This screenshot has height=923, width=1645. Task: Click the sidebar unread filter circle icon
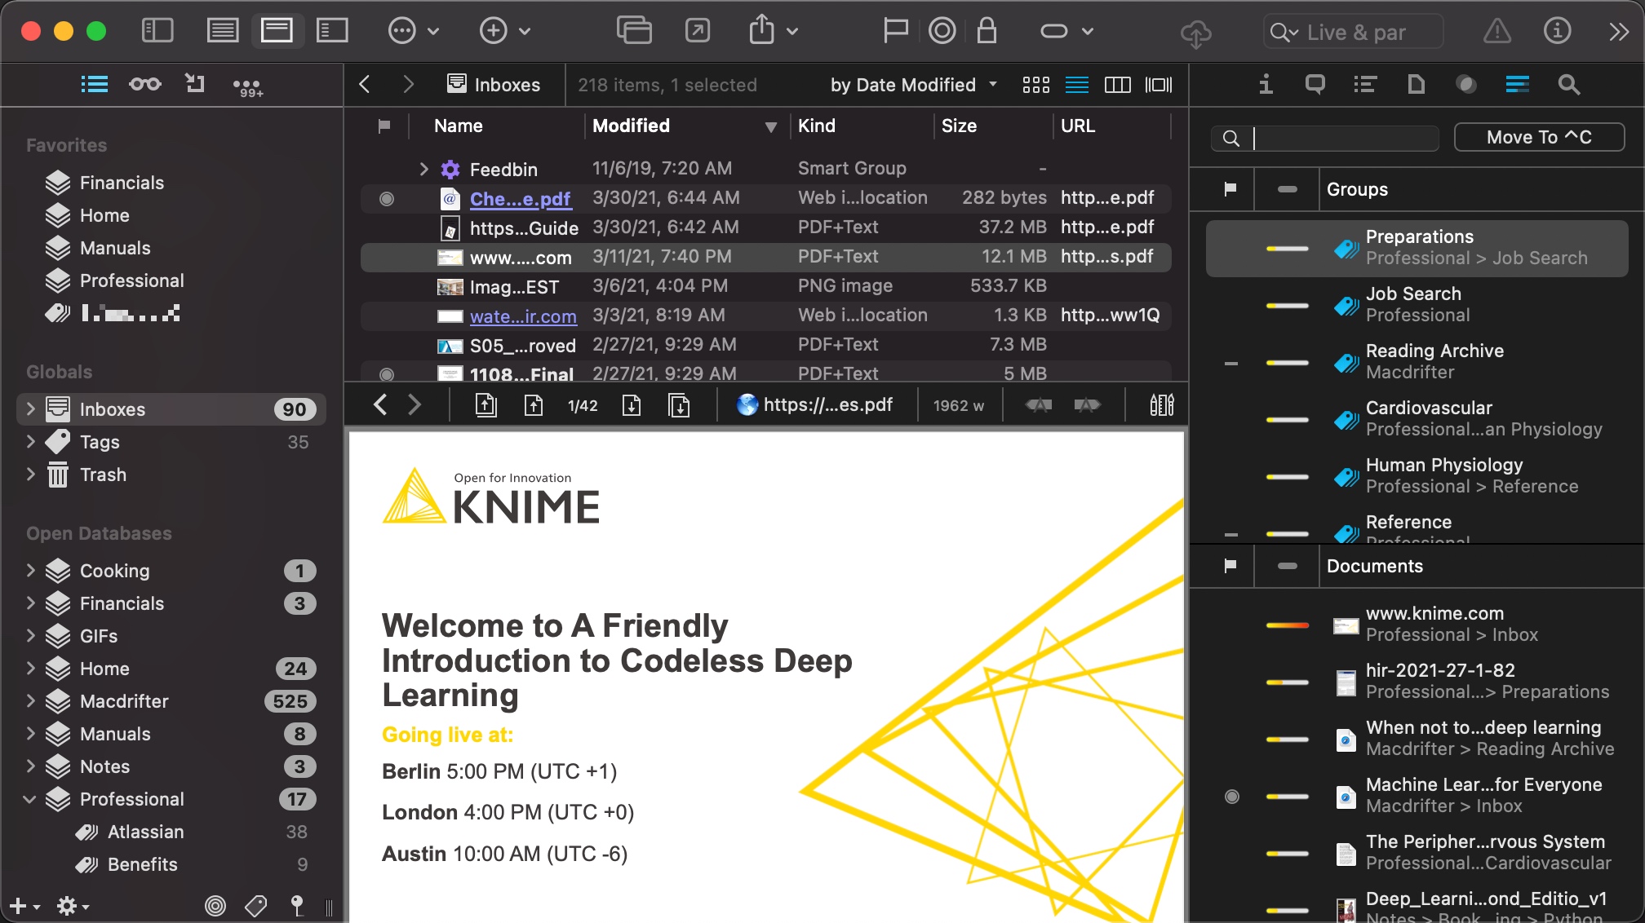tap(215, 906)
